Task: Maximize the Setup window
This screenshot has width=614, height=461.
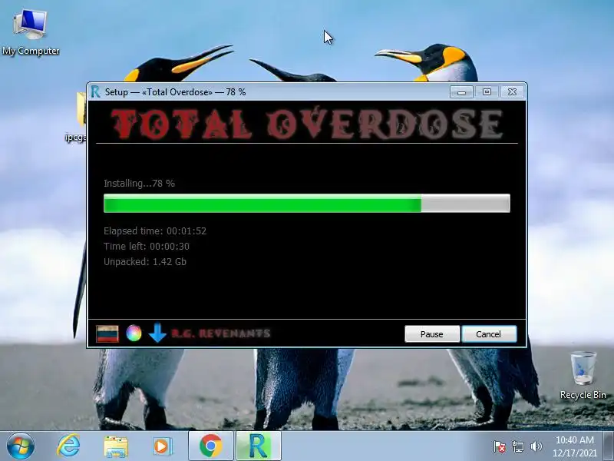Action: [487, 91]
